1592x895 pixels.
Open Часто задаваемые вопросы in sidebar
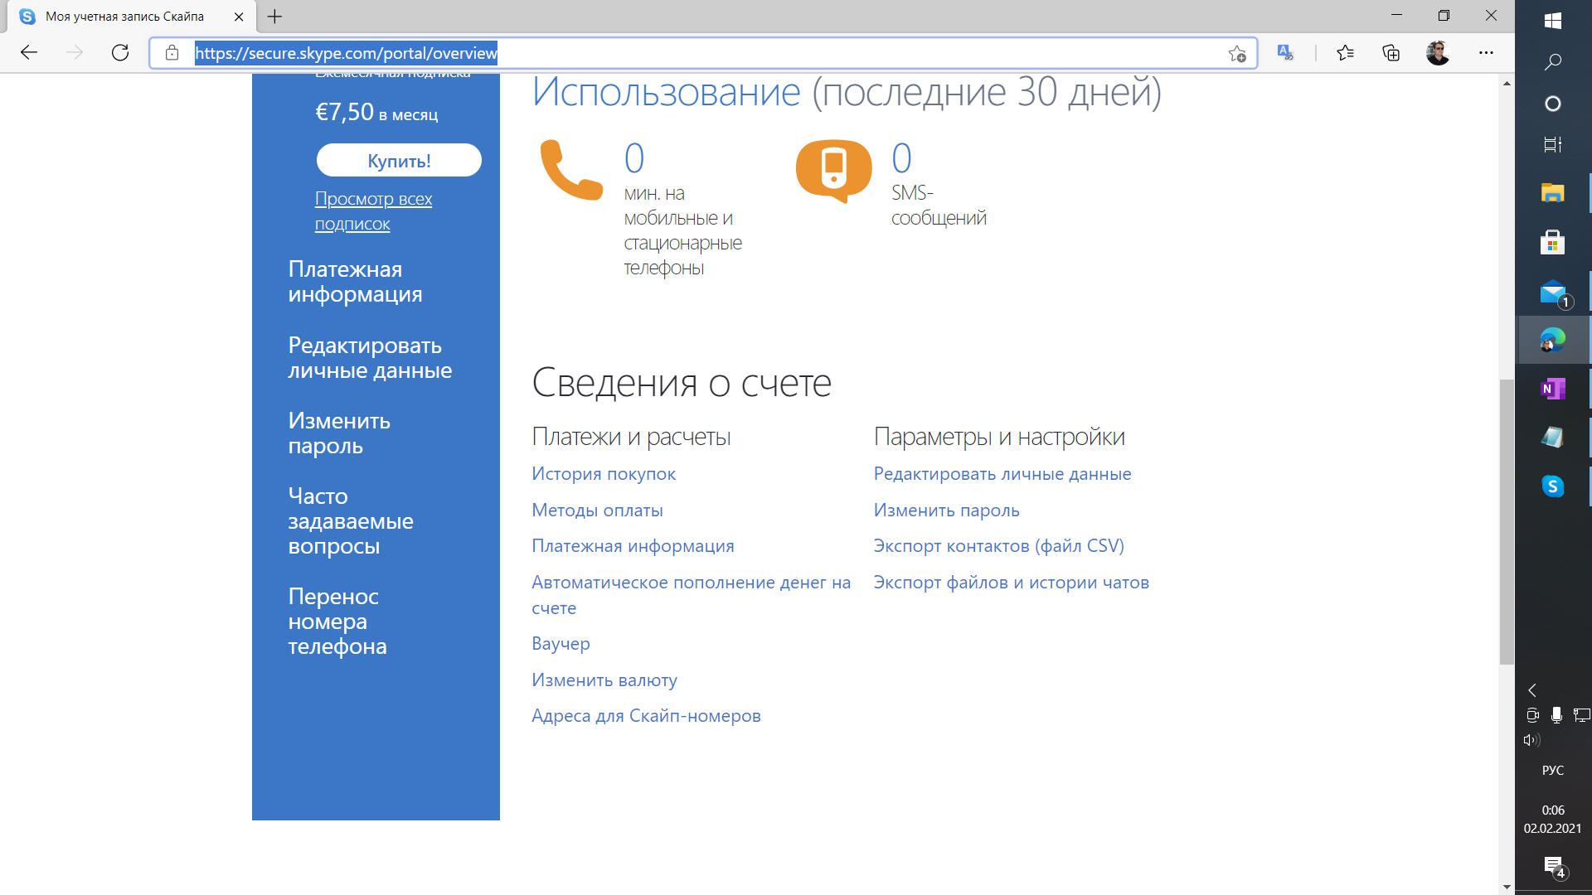pyautogui.click(x=351, y=521)
